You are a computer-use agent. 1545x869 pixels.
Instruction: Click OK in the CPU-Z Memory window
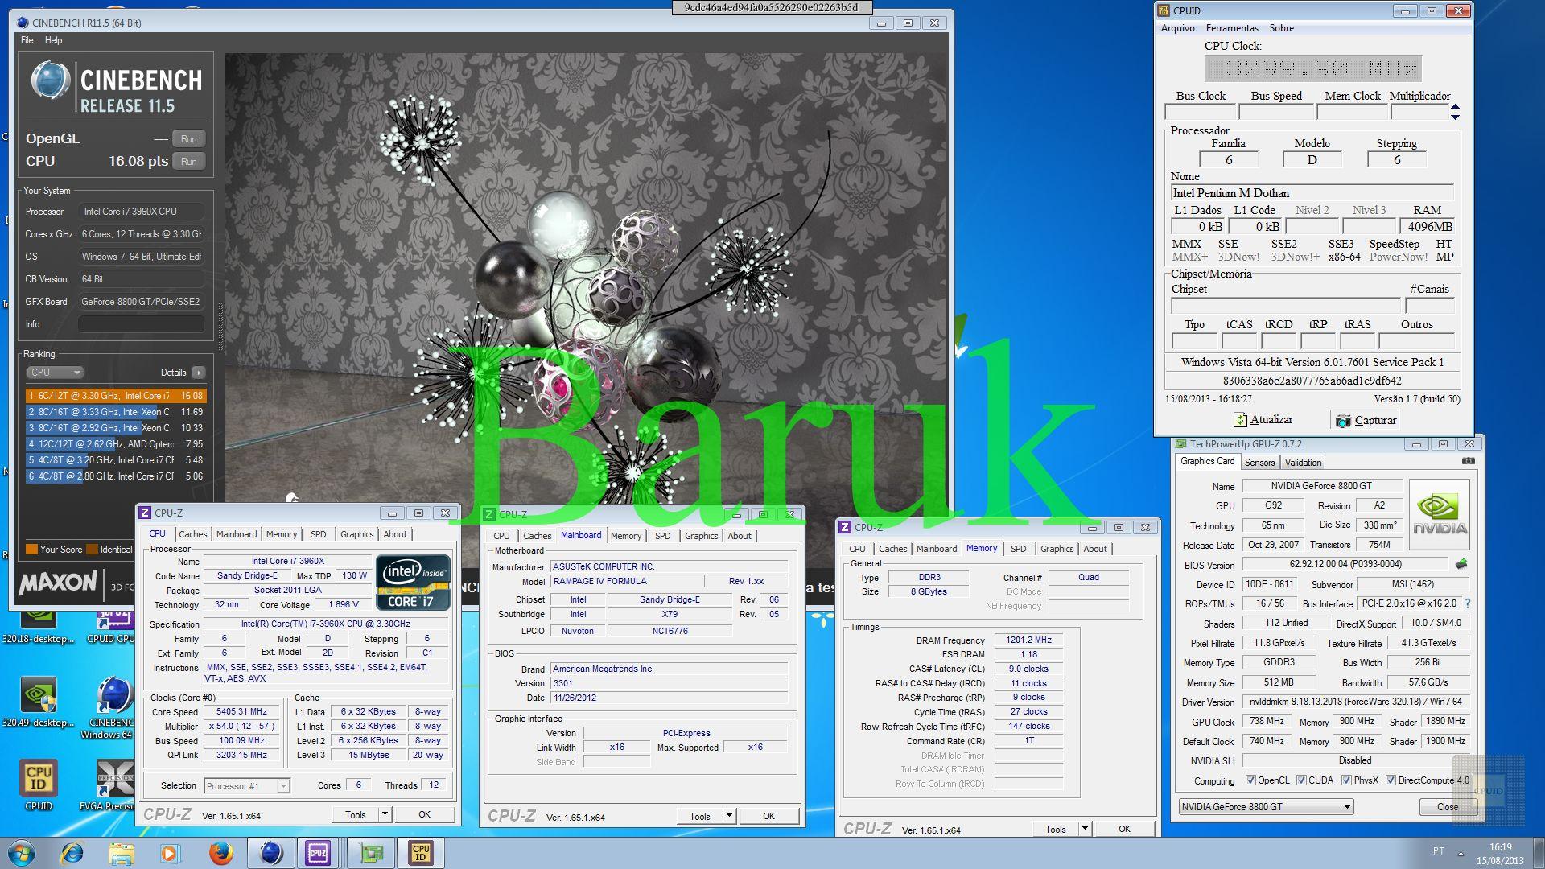pyautogui.click(x=1124, y=829)
